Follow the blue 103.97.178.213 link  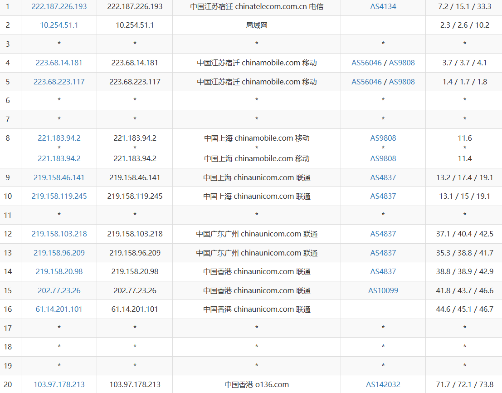(x=59, y=384)
